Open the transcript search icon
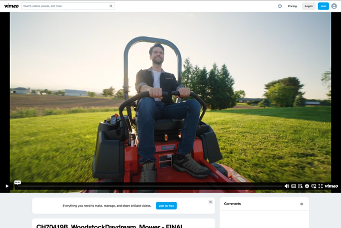This screenshot has width=341, height=228. click(x=300, y=186)
